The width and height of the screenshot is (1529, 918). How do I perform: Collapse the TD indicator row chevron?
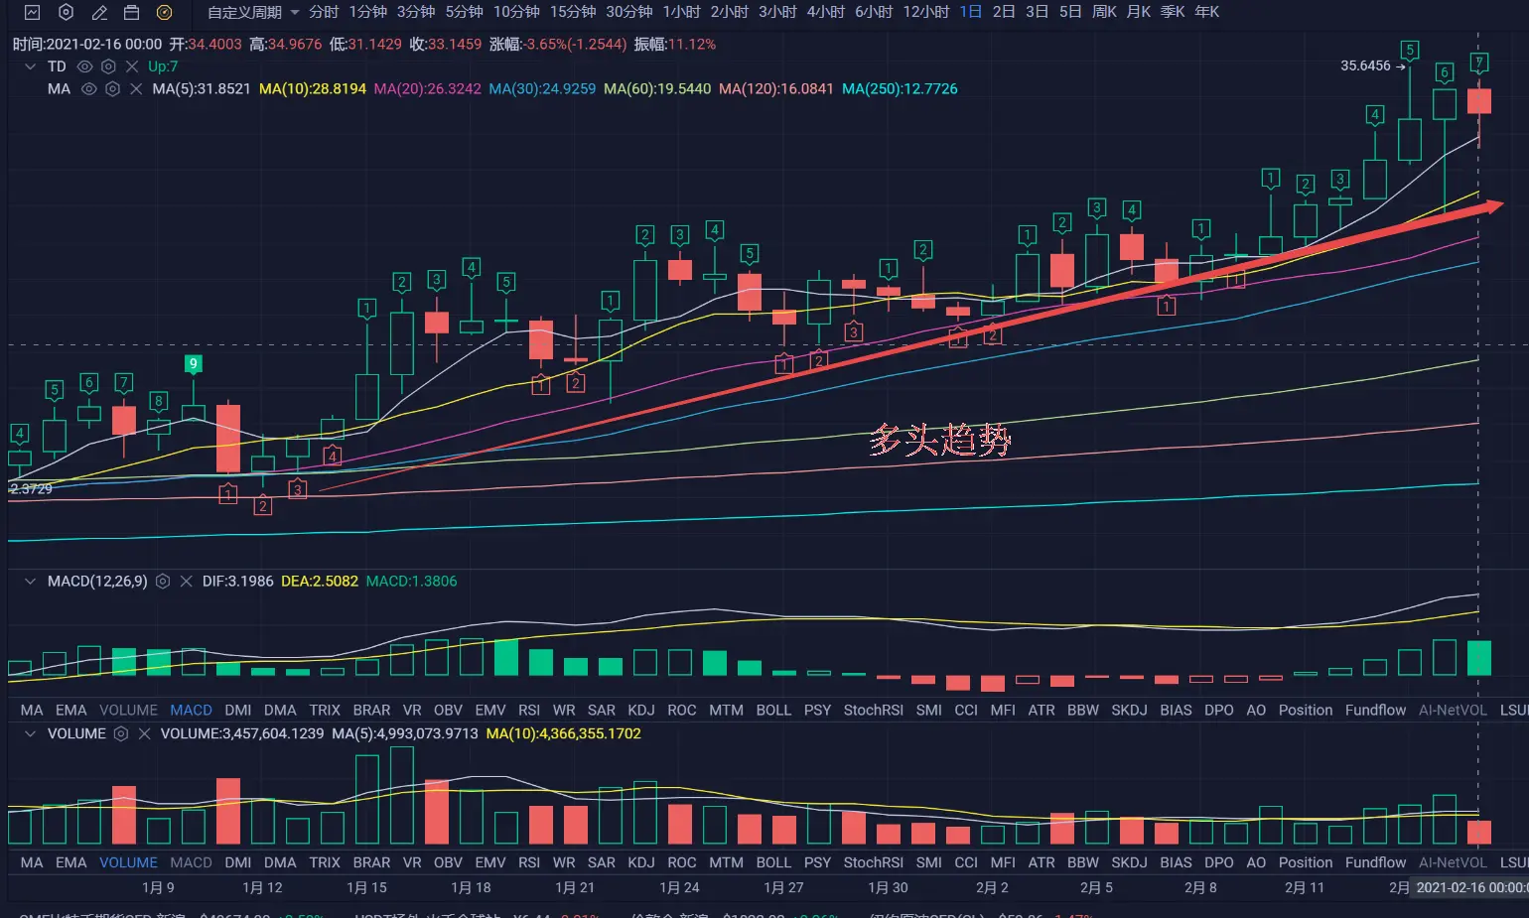point(30,66)
